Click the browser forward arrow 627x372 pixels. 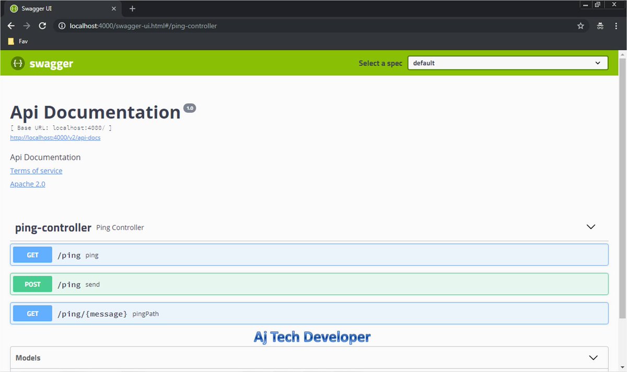[27, 26]
